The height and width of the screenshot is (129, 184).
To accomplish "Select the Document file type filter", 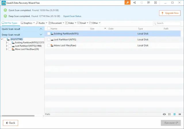I will pyautogui.click(x=55, y=23).
